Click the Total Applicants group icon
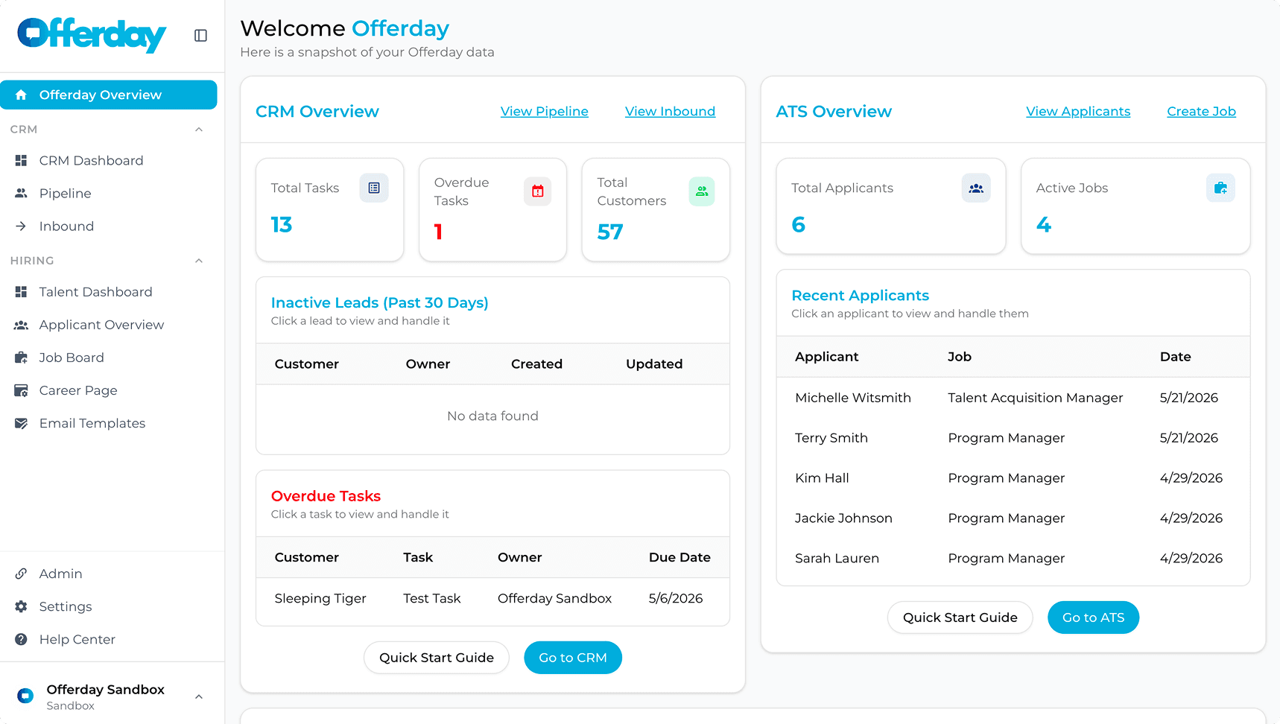Viewport: 1280px width, 724px height. (976, 188)
